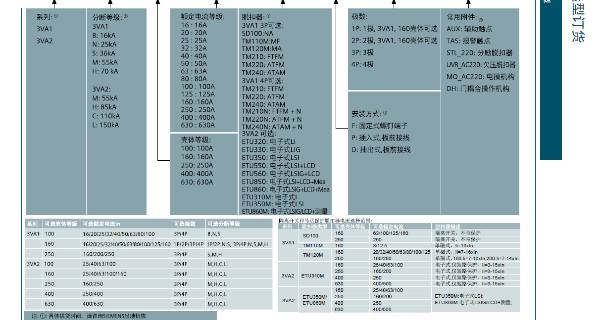Select the 'SD100:NA' trip unit line
The image size is (600, 320).
tap(257, 33)
